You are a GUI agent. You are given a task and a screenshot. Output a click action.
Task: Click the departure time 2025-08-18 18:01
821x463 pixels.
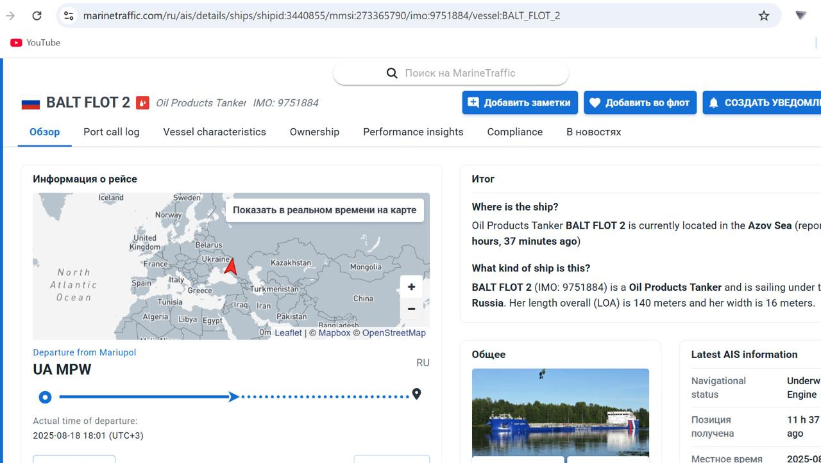[88, 435]
